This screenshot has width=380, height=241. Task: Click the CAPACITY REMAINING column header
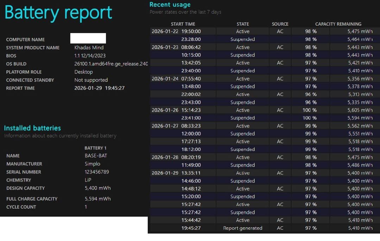coord(338,24)
